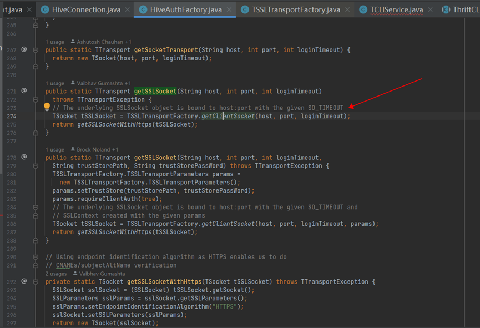Click getClientSocket on line 274
This screenshot has height=328, width=480.
228,116
